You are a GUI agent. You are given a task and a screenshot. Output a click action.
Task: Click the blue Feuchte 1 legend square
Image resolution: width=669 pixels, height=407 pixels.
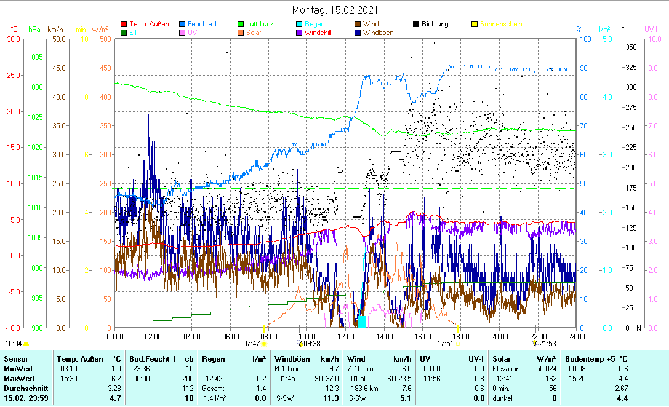pos(183,25)
